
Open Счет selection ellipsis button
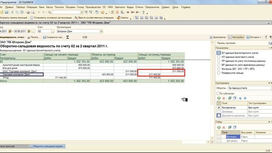pyautogui.click(x=53, y=31)
